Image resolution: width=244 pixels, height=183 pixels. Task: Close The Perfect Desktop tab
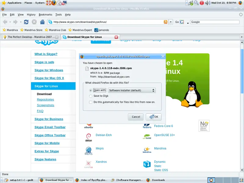[57, 37]
